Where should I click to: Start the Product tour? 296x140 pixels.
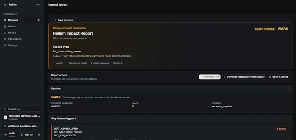click(x=22, y=109)
